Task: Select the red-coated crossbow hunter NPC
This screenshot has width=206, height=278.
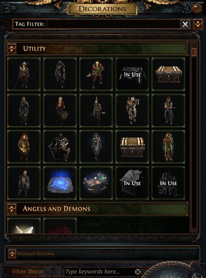Action: coord(96,74)
